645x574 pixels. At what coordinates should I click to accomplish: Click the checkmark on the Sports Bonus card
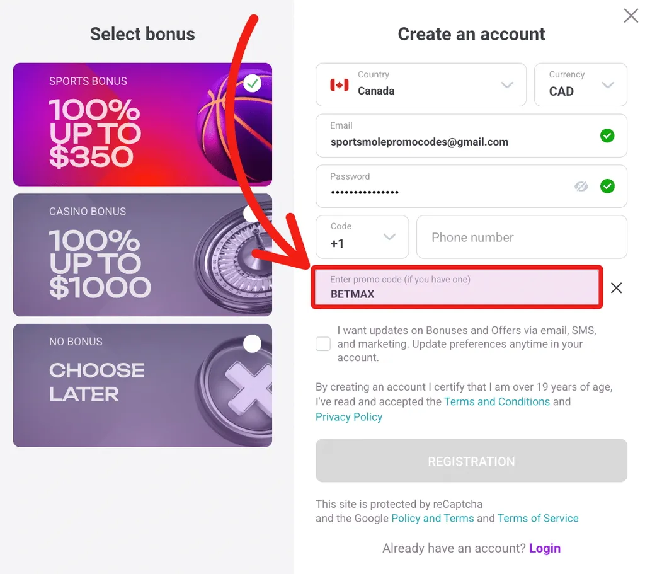[x=252, y=83]
